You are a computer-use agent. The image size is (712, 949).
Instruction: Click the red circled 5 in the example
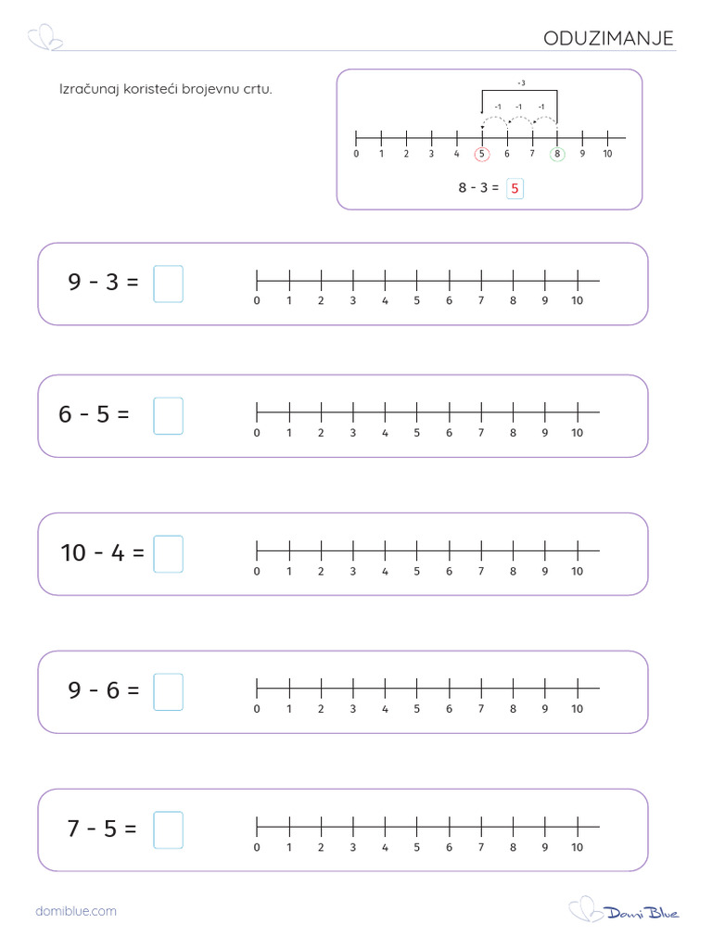click(482, 154)
